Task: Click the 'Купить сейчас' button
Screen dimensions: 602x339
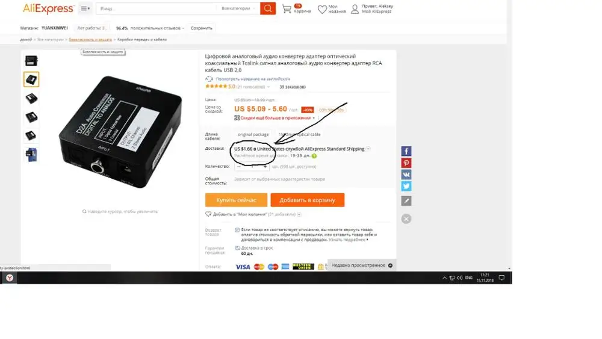Action: click(x=236, y=200)
